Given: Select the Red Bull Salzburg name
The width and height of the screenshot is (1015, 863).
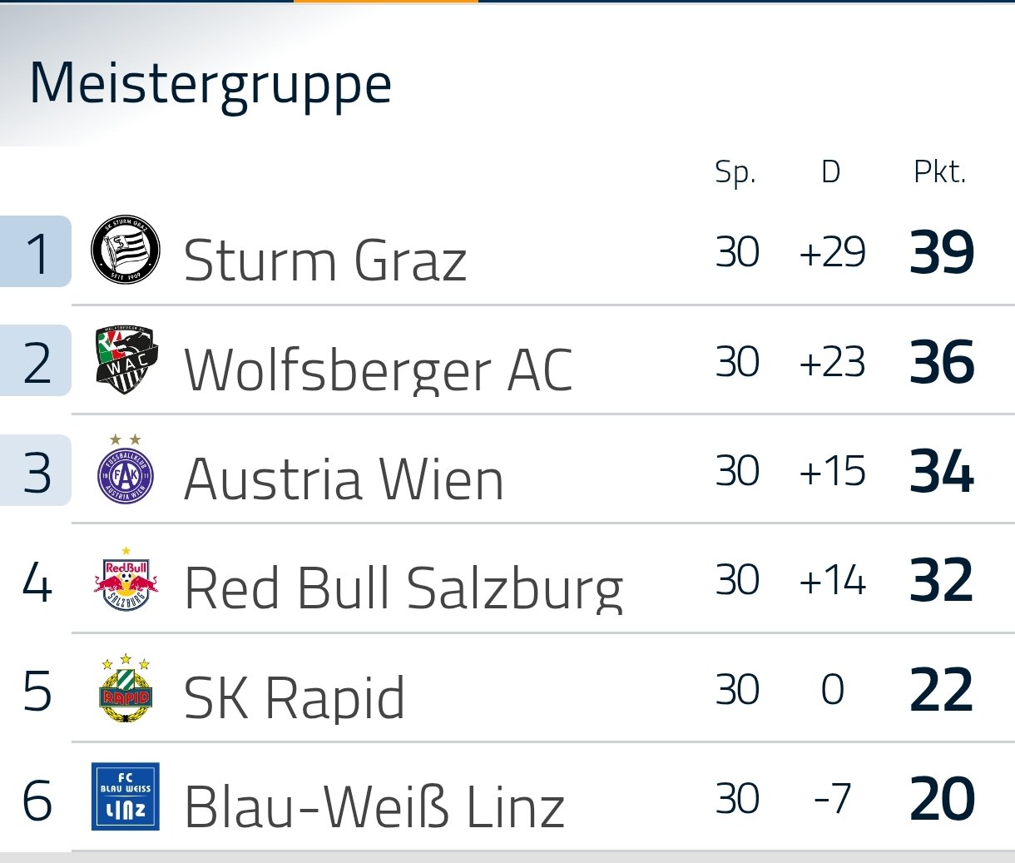Looking at the screenshot, I should click(x=404, y=588).
